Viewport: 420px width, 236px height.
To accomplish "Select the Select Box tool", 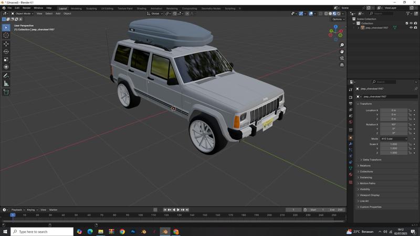I will (6, 28).
